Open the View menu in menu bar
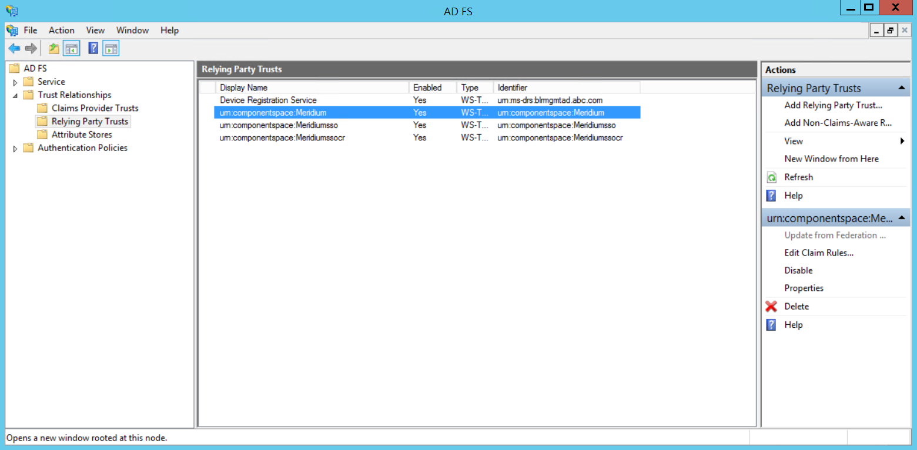The height and width of the screenshot is (450, 917). (95, 30)
